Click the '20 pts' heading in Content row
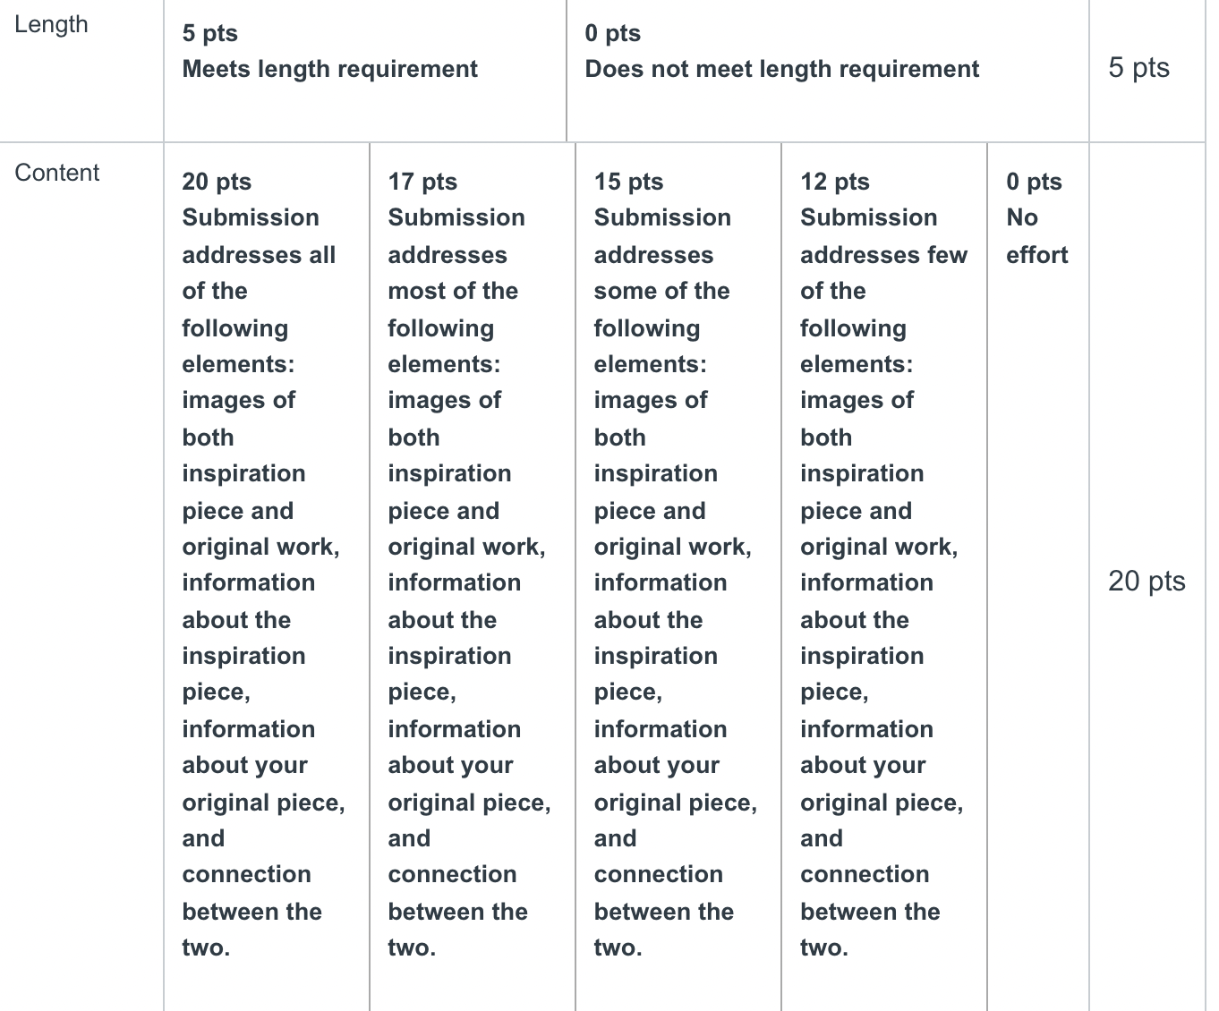1219x1011 pixels. coord(217,182)
